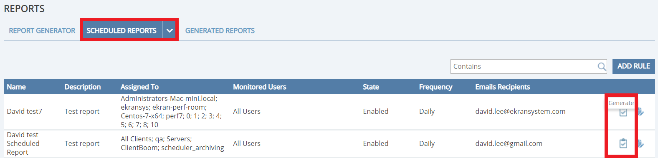
Task: Sort by the Description column header
Action: point(83,87)
